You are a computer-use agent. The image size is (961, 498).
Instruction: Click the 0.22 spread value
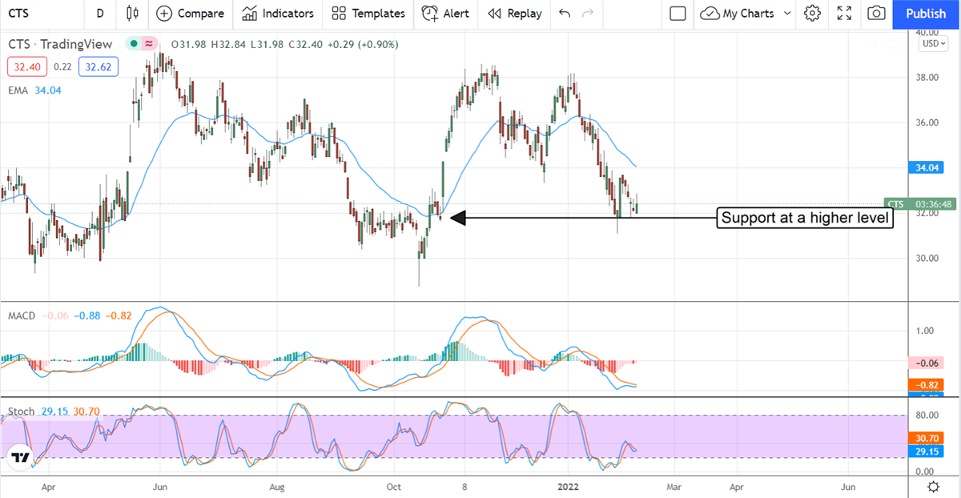click(62, 67)
